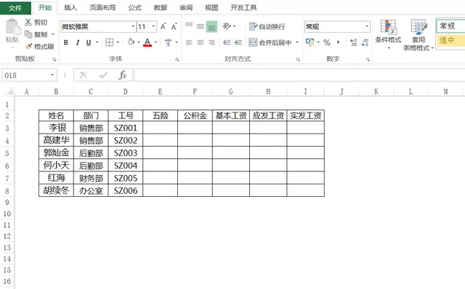Open the 文件 (File) tab

click(15, 8)
